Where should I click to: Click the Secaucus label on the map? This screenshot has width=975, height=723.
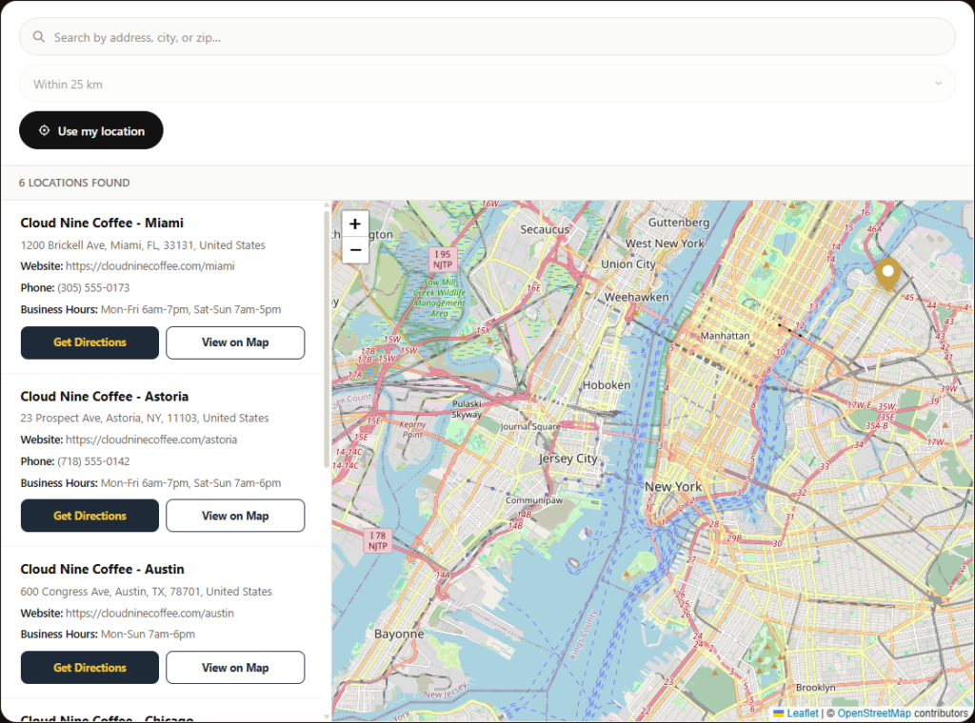[545, 229]
